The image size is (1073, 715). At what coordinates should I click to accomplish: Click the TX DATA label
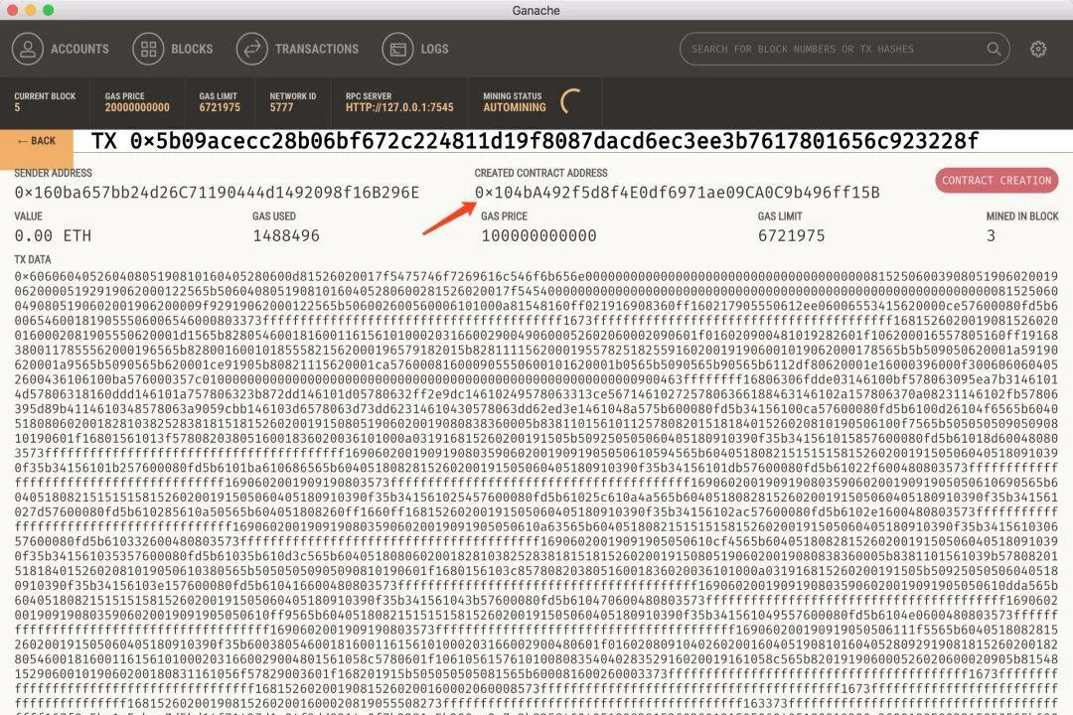[32, 259]
